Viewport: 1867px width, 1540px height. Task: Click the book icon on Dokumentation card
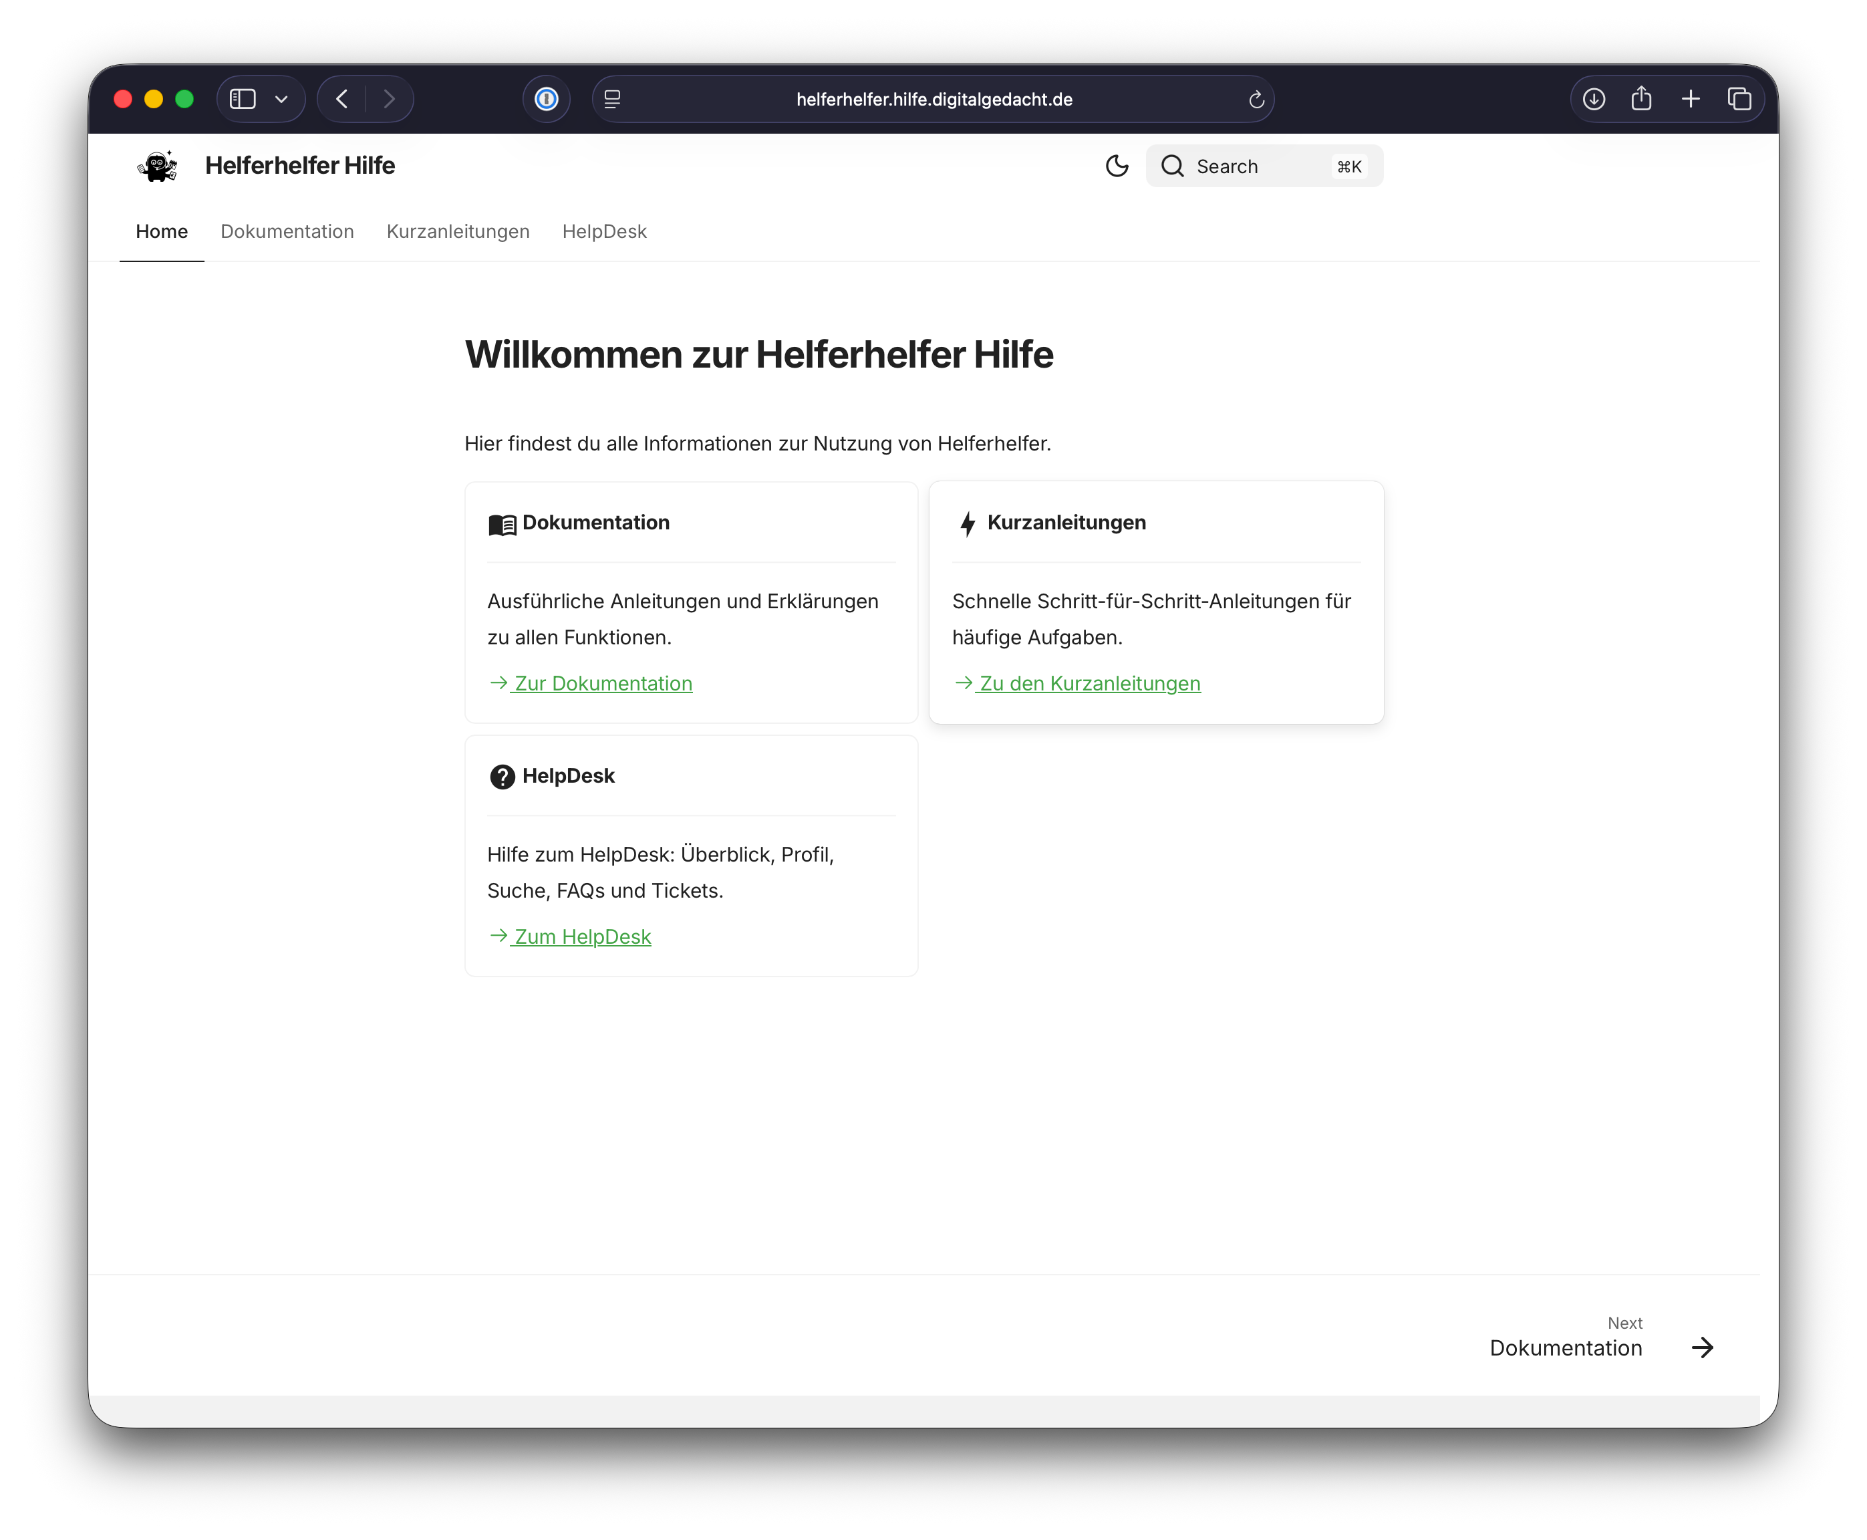(x=502, y=524)
